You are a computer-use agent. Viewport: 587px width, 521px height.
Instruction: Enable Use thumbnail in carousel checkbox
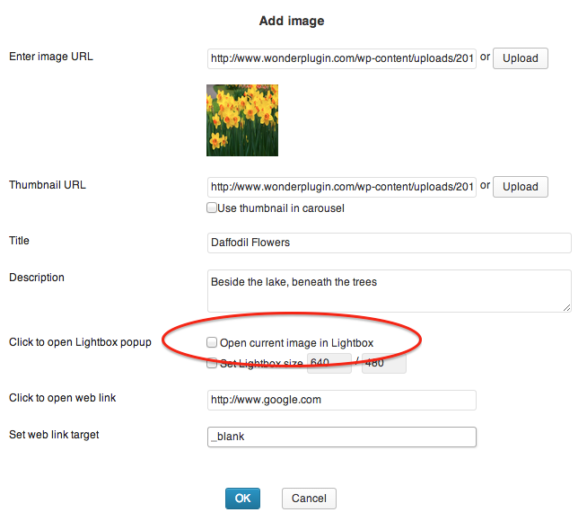[212, 208]
